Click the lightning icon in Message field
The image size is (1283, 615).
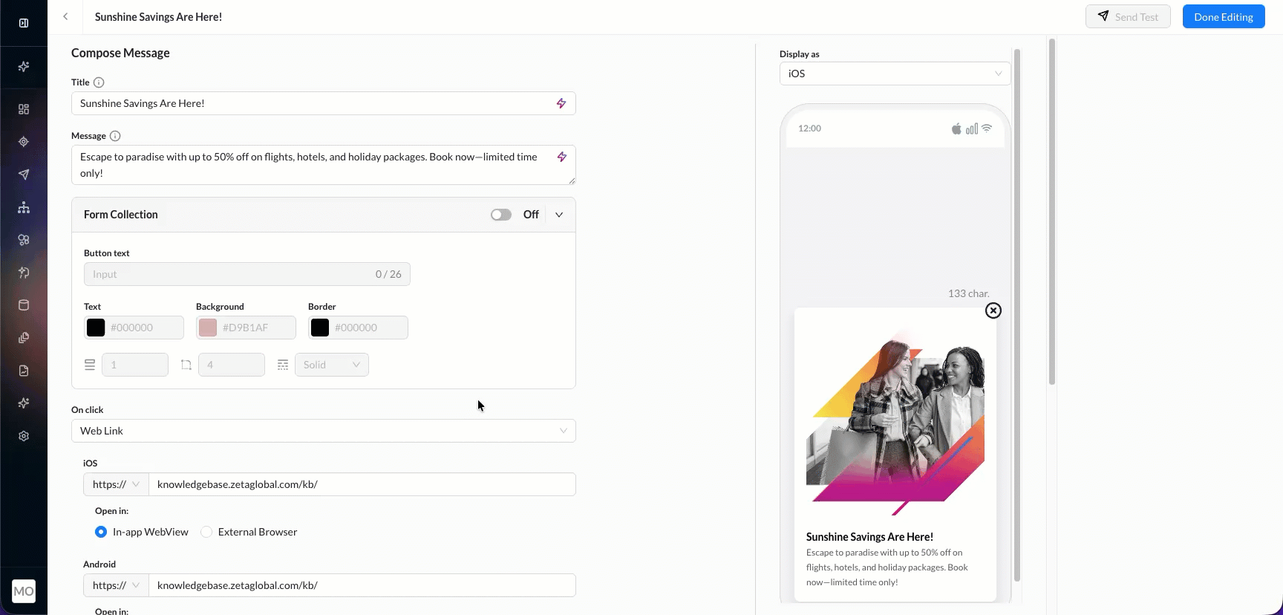coord(561,157)
